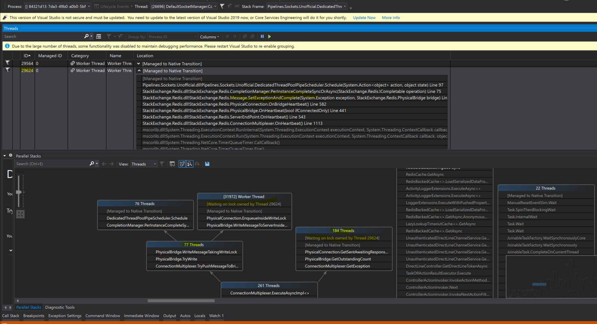Switch to the Diagnostic Tools tab
The image size is (597, 324).
[x=60, y=307]
